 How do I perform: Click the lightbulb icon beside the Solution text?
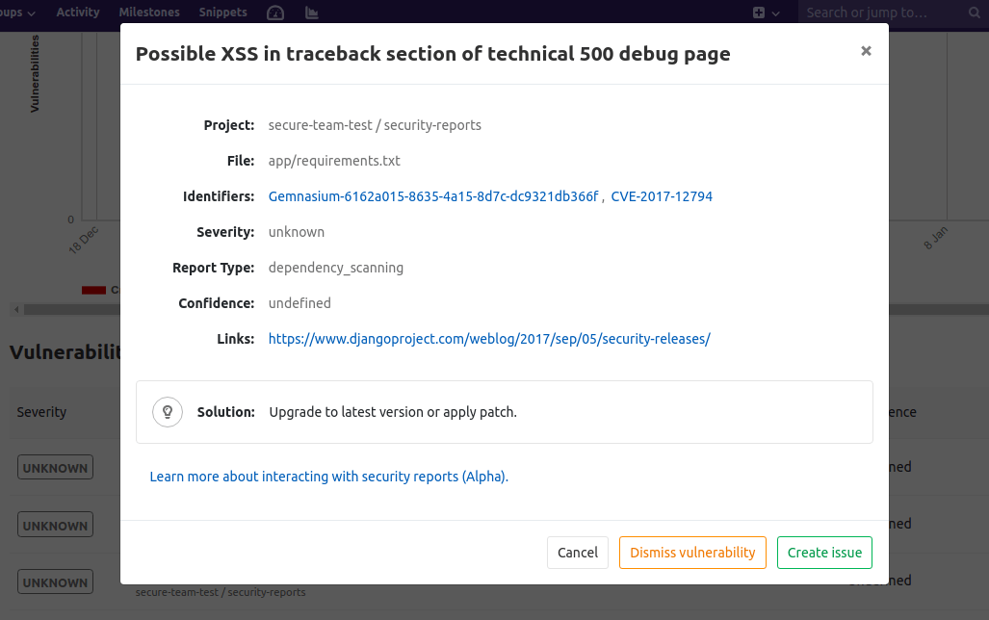pyautogui.click(x=167, y=411)
